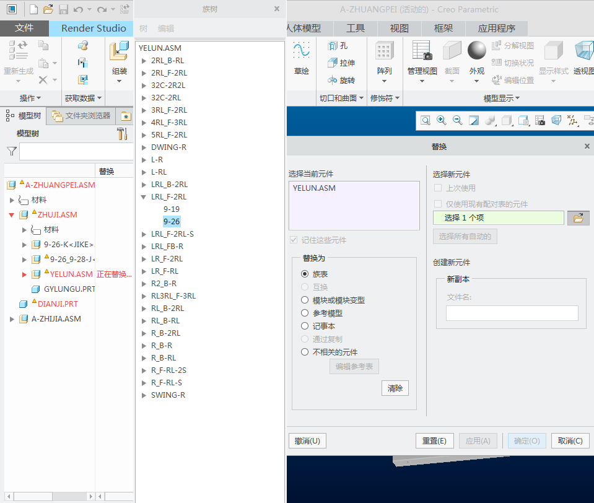594x503 pixels.
Task: Expand the SWING-R node in family tree
Action: [x=144, y=395]
